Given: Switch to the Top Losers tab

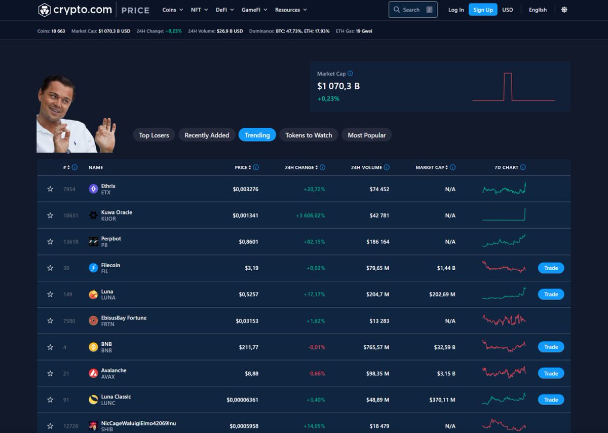Looking at the screenshot, I should tap(154, 135).
